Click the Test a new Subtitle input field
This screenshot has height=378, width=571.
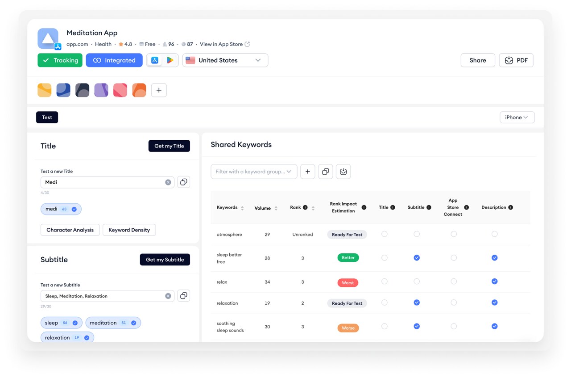pos(108,296)
